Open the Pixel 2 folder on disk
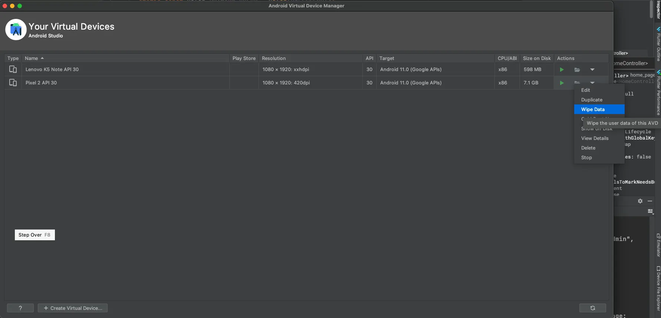The image size is (661, 318). [x=577, y=82]
